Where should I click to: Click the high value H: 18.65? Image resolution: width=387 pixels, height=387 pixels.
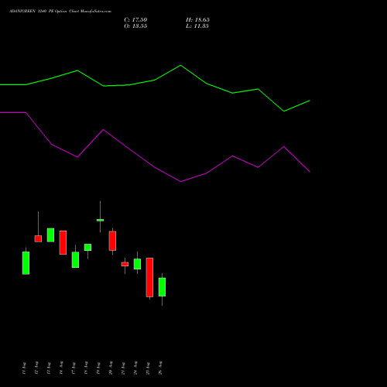click(x=197, y=20)
